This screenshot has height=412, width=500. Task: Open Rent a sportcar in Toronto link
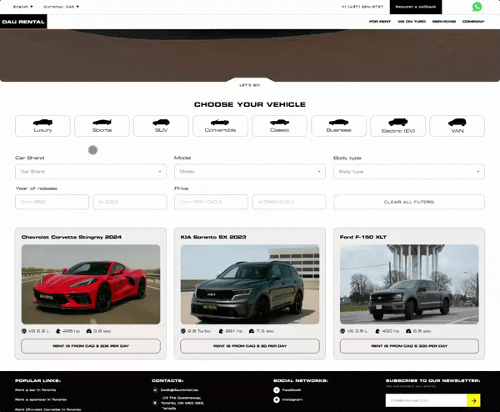[41, 399]
